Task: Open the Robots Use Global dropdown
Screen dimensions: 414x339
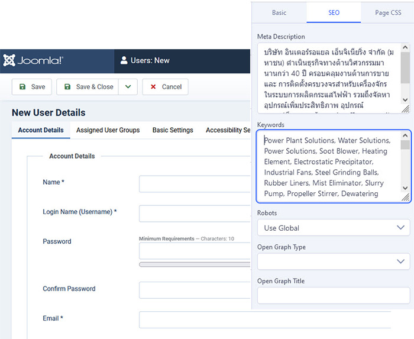Action: pos(333,228)
